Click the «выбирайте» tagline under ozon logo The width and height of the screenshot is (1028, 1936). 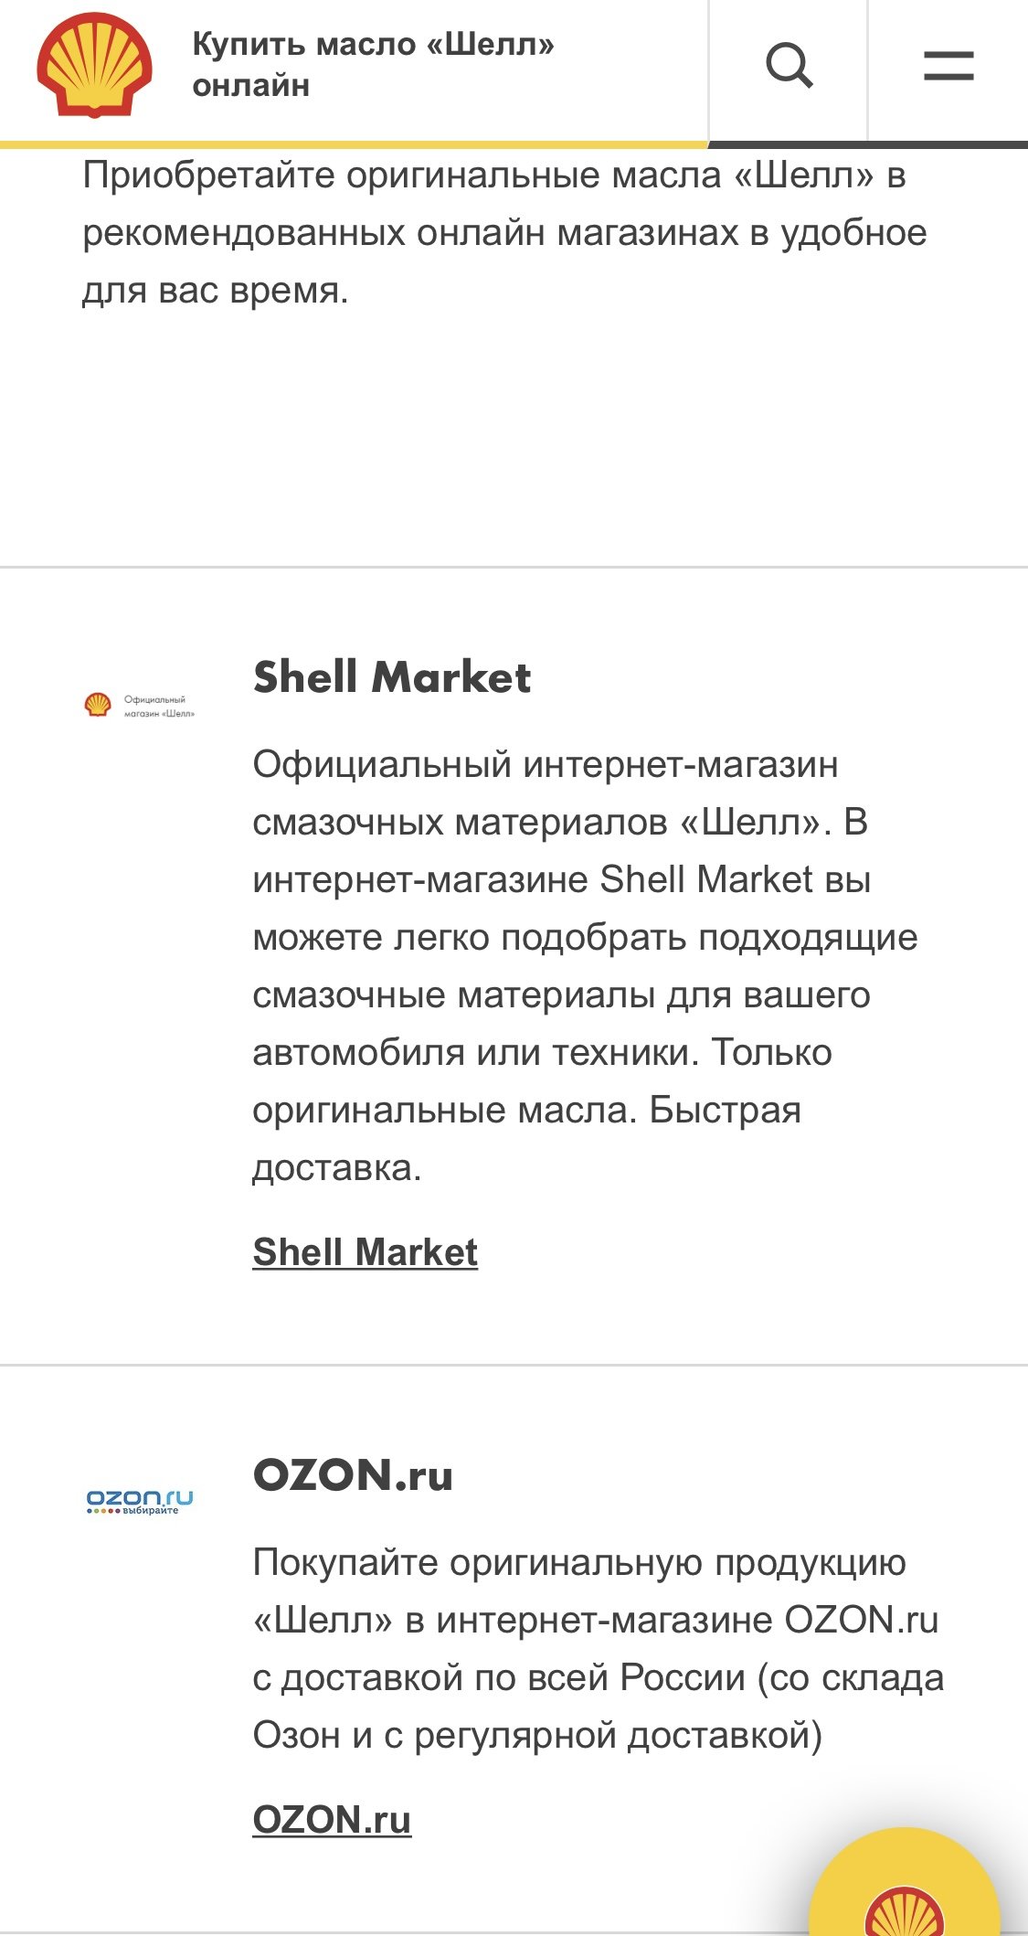[151, 1511]
